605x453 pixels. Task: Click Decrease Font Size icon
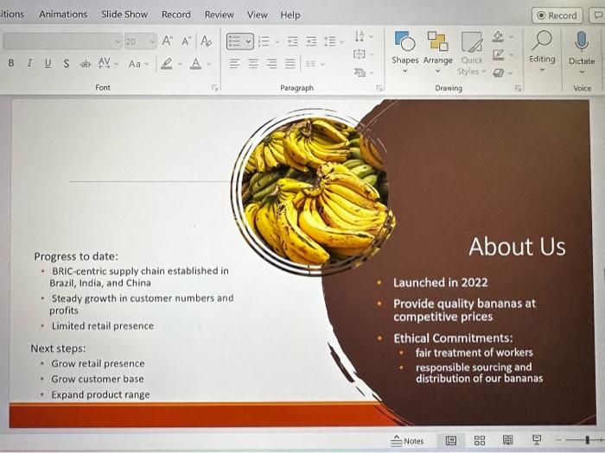point(187,41)
